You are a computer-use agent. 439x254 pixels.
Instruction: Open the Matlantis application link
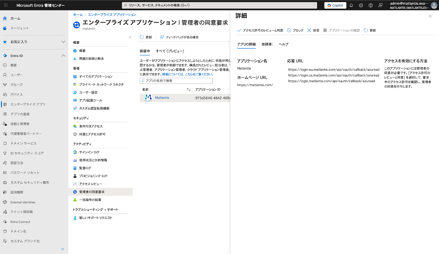click(162, 98)
